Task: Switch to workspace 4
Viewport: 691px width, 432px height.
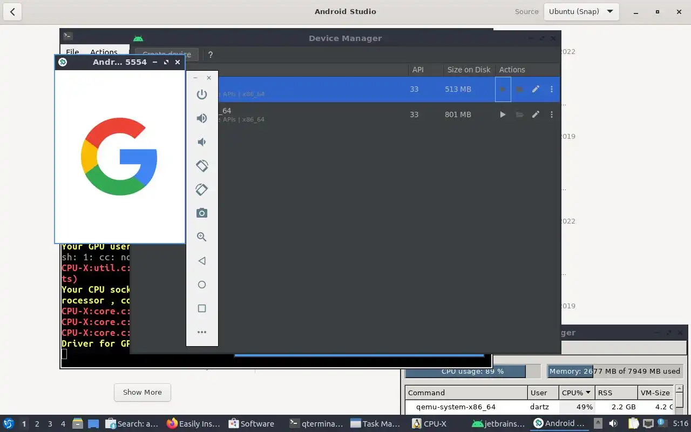Action: pyautogui.click(x=63, y=424)
